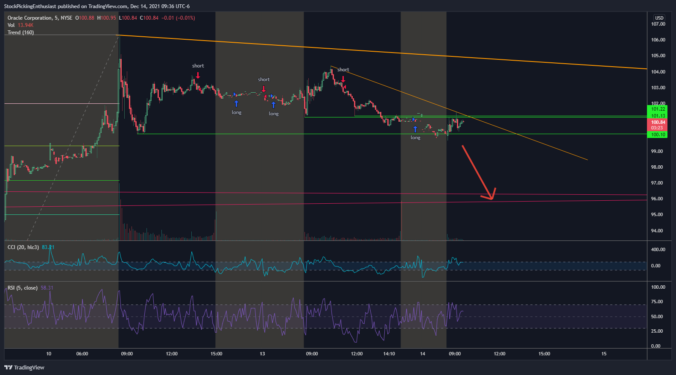Click 96.00 on the price scale

pos(657,199)
